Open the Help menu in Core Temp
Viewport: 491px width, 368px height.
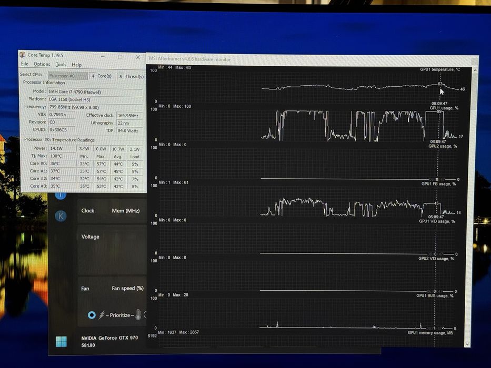pos(77,65)
